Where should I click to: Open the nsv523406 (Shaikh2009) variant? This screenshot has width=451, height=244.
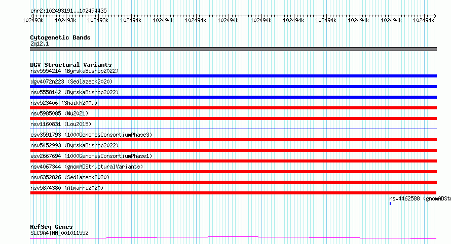click(64, 103)
